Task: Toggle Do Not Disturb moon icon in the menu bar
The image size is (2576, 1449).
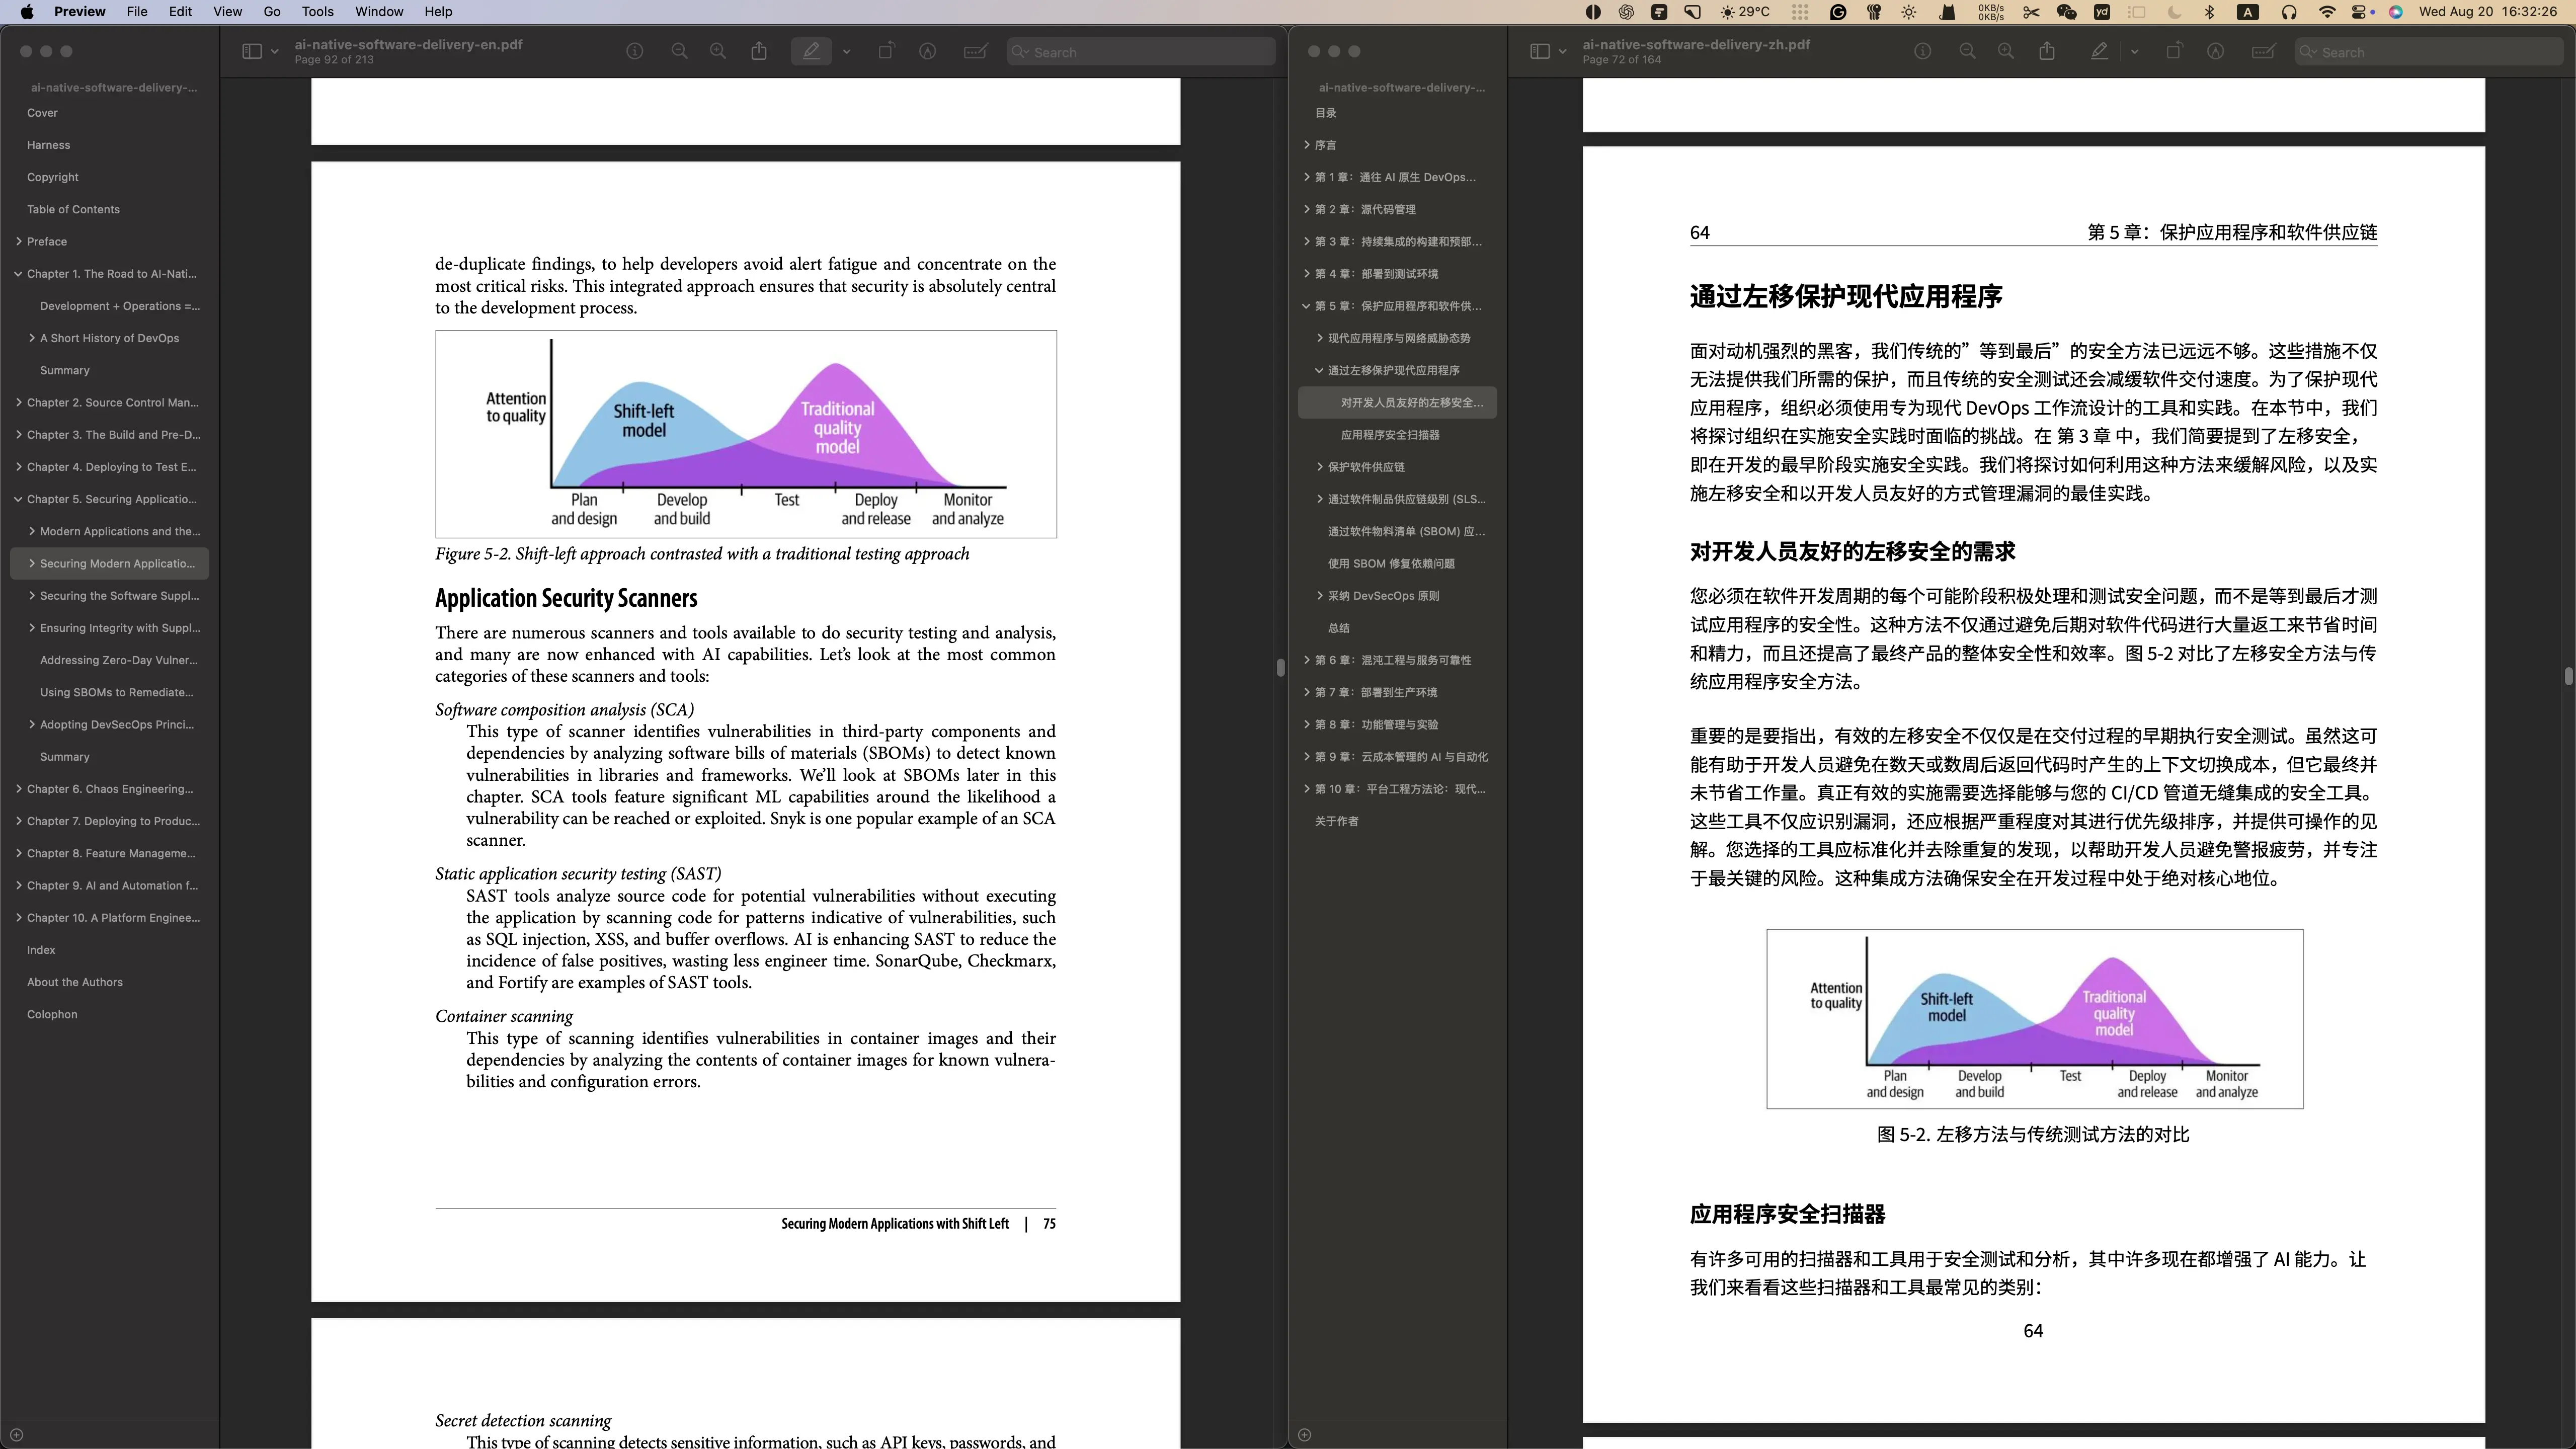Action: pyautogui.click(x=2174, y=12)
